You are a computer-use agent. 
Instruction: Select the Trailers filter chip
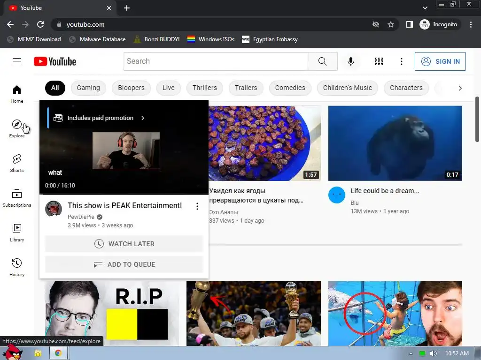(246, 88)
